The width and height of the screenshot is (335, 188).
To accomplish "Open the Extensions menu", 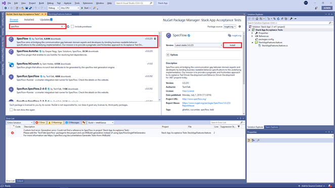I will (x=88, y=3).
